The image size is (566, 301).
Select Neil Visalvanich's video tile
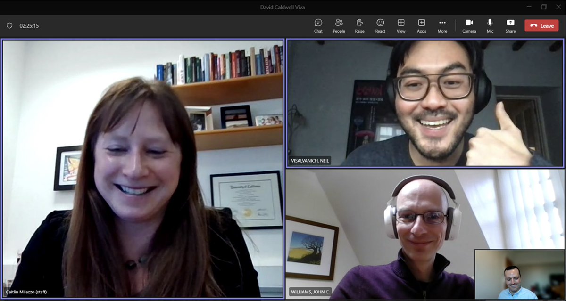tap(425, 103)
